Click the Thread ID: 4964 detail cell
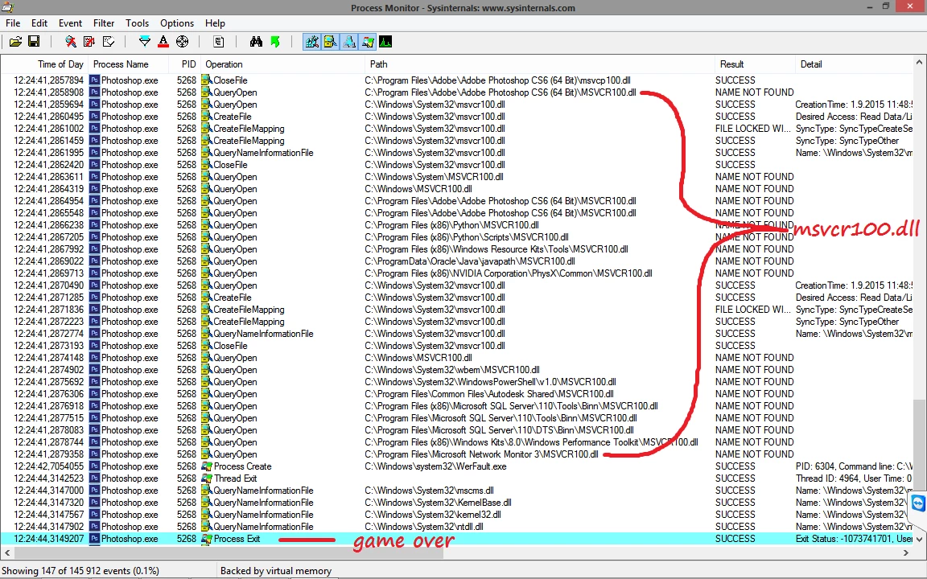Screen dimensions: 927x579 tap(854, 478)
